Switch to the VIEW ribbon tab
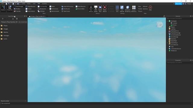This screenshot has width=193, height=108. pyautogui.click(x=39, y=4)
